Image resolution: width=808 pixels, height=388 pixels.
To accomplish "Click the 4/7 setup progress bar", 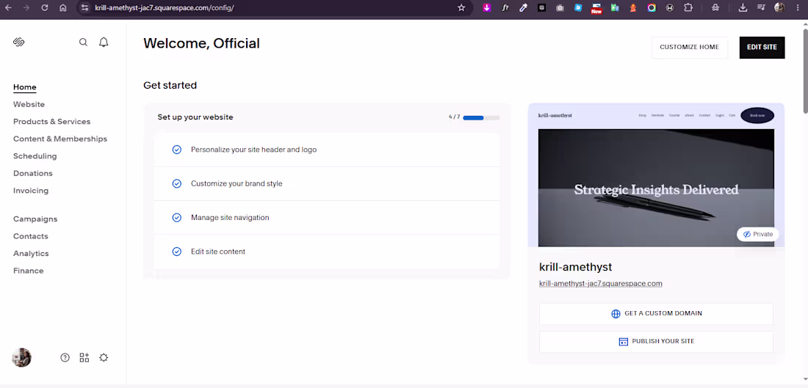I will coord(481,118).
